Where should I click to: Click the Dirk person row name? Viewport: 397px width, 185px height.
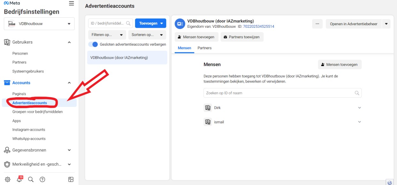point(217,108)
